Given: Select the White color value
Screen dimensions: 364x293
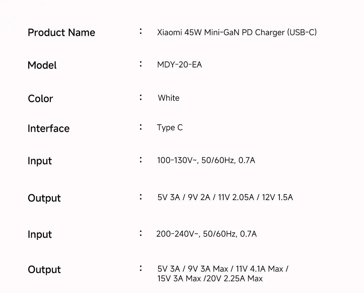Looking at the screenshot, I should (x=169, y=98).
